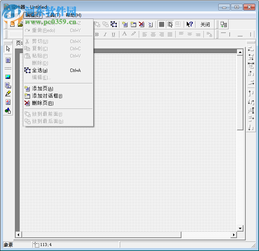This screenshot has height=251, width=259.
Task: Click the send to back toolbar icon
Action: (x=105, y=24)
